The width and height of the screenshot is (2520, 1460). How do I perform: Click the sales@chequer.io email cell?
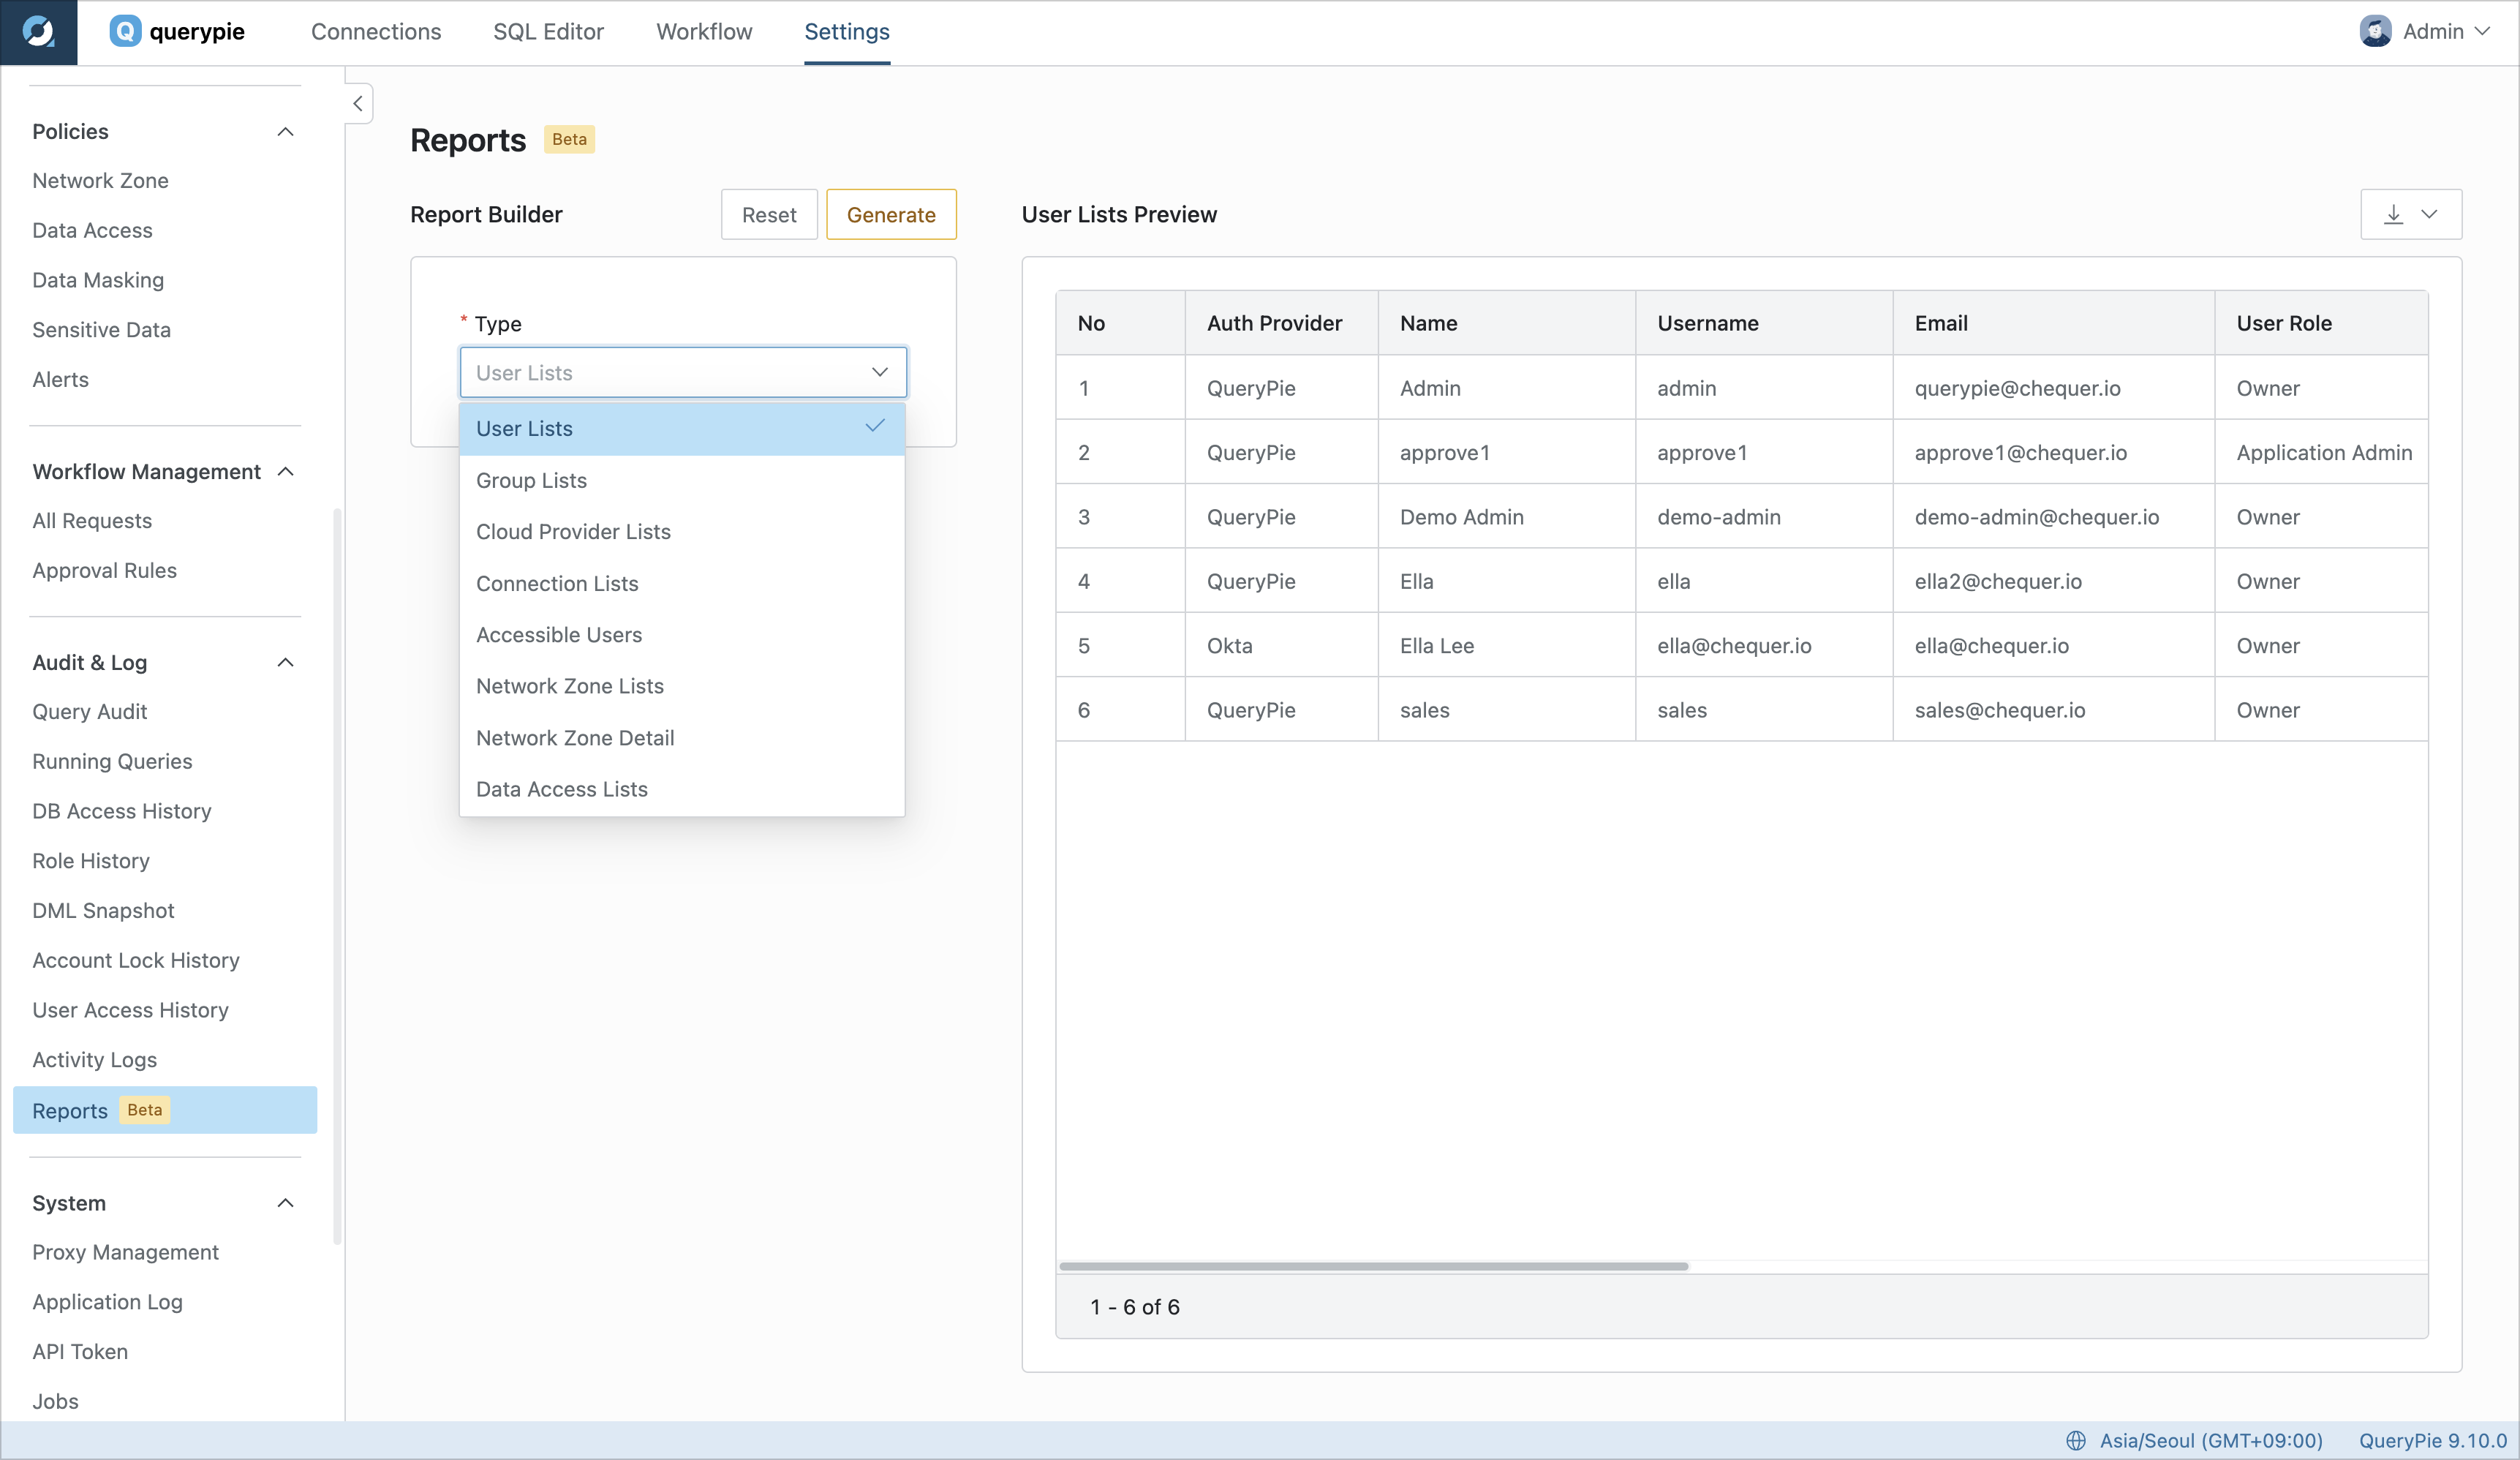[2053, 710]
